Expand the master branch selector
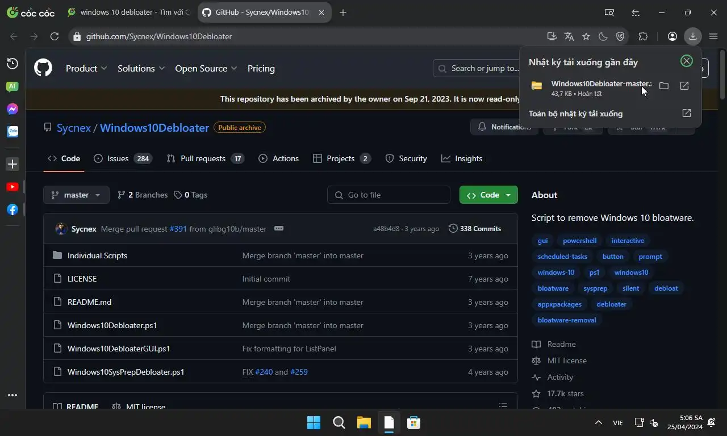Viewport: 727px width, 436px height. click(x=76, y=195)
